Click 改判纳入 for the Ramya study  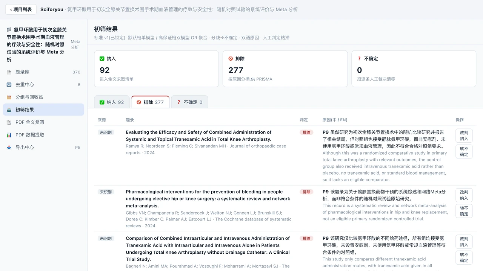click(x=464, y=135)
